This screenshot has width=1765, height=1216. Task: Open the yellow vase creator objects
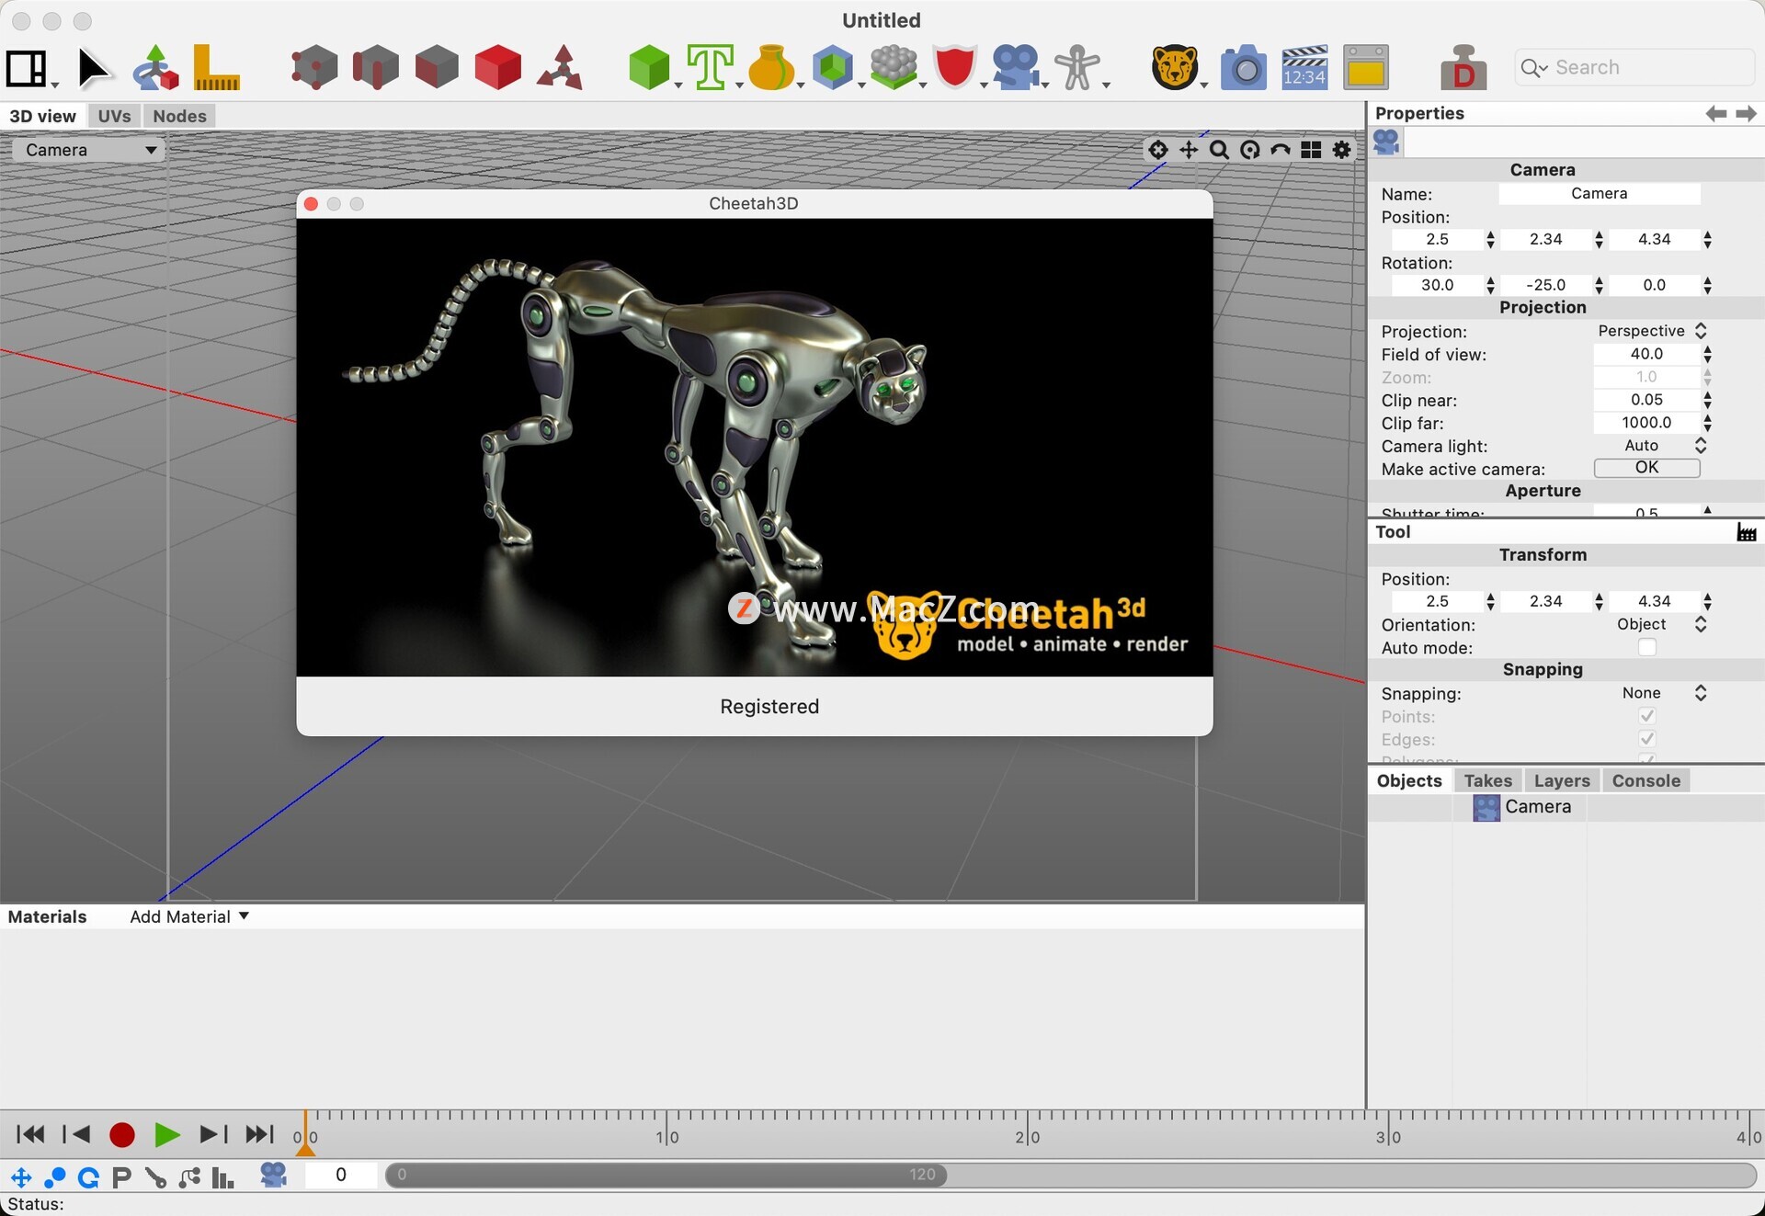point(771,68)
